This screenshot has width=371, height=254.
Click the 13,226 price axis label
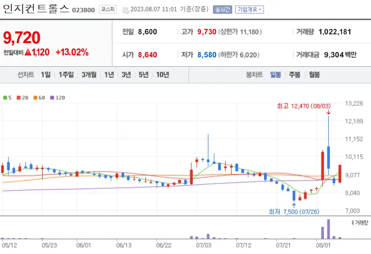pyautogui.click(x=354, y=103)
